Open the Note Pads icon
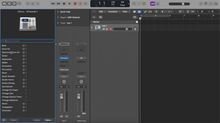This screenshot has width=220, height=123. tap(206, 4)
